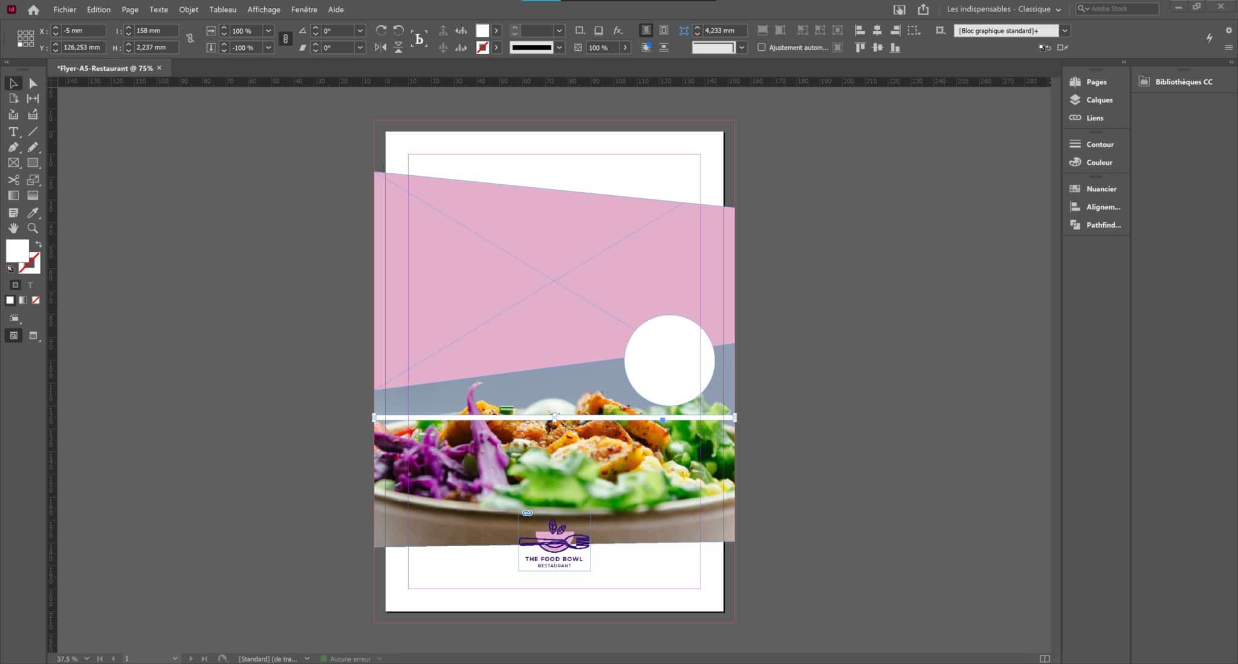This screenshot has width=1238, height=664.
Task: Select the Type tool
Action: tap(13, 131)
